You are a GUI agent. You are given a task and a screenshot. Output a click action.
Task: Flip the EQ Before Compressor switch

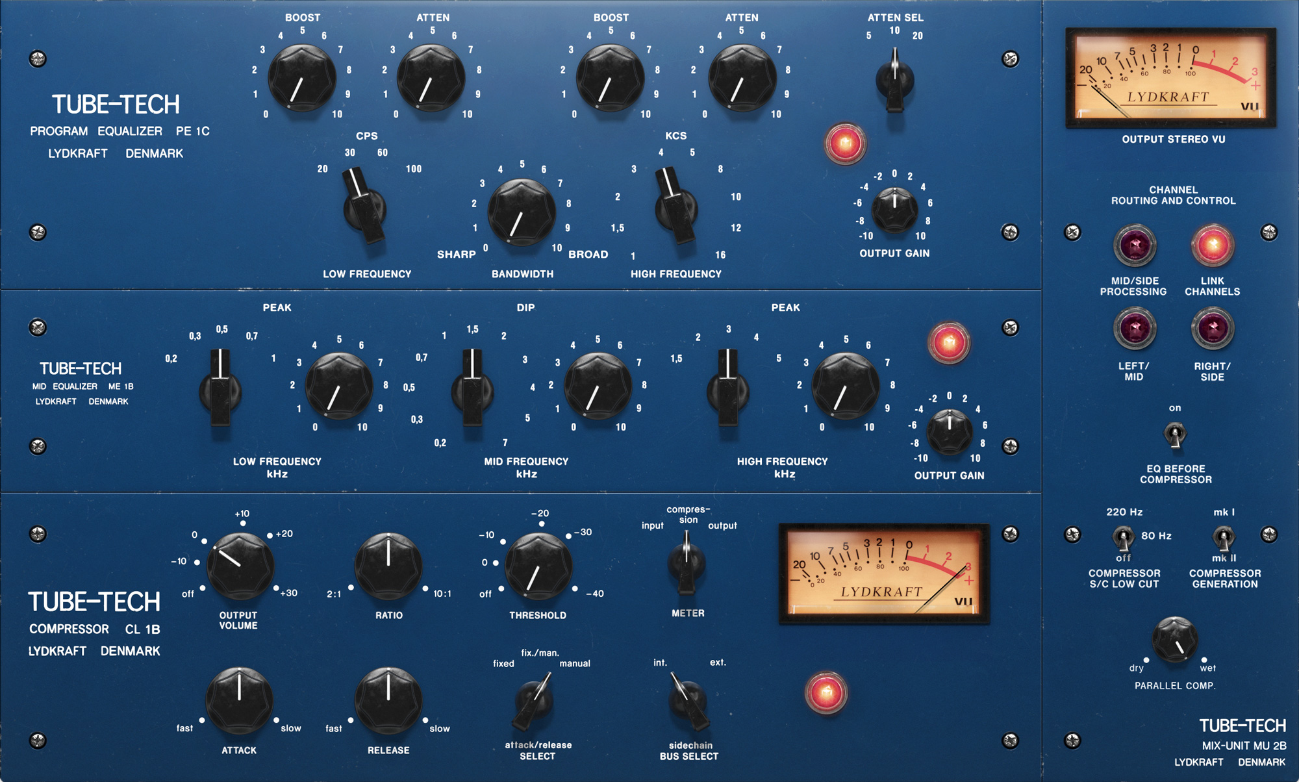pos(1174,435)
